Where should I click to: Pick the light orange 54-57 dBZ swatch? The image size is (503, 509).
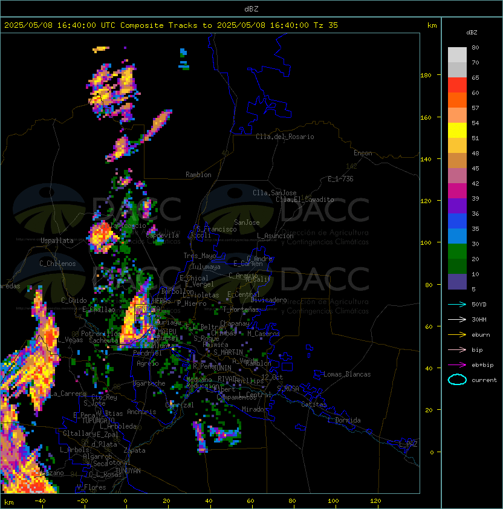point(457,115)
